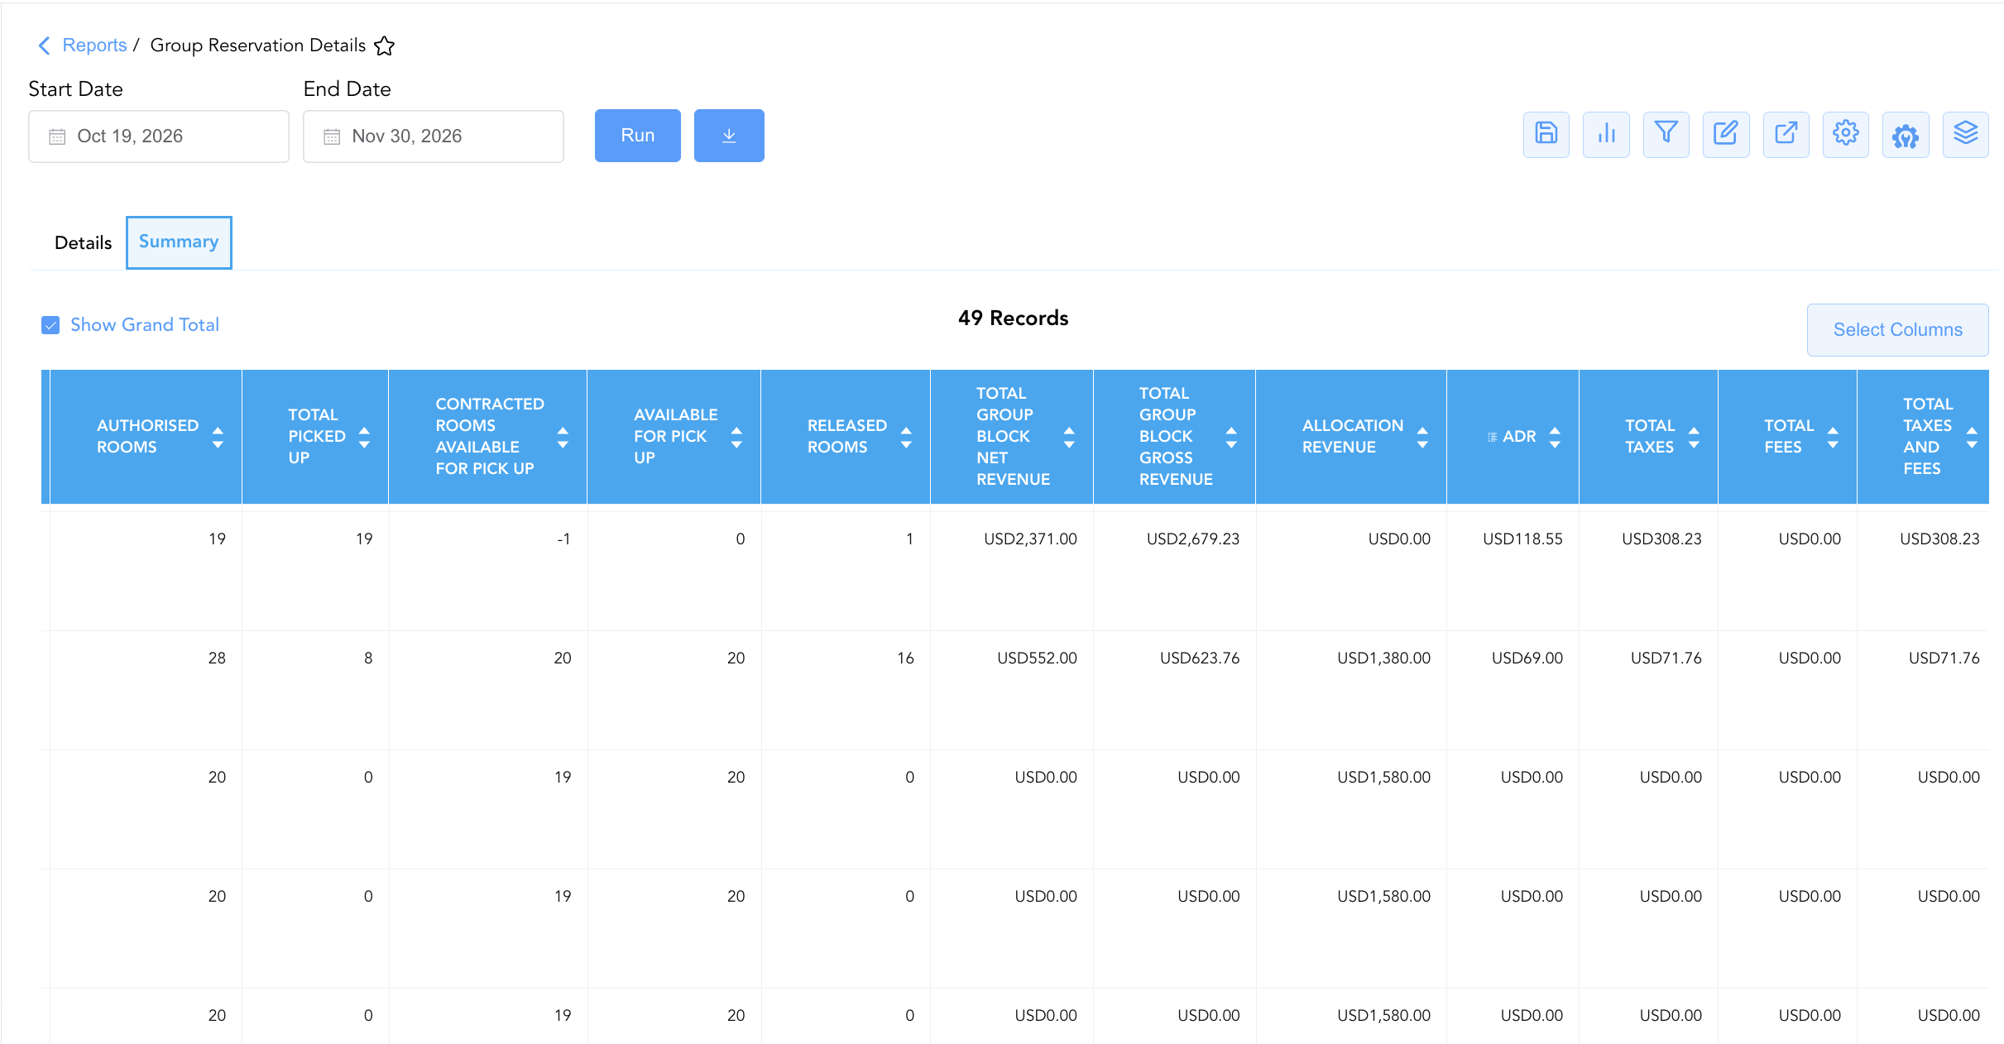The width and height of the screenshot is (2004, 1044).
Task: Sort by Released Rooms column arrows
Action: point(906,437)
